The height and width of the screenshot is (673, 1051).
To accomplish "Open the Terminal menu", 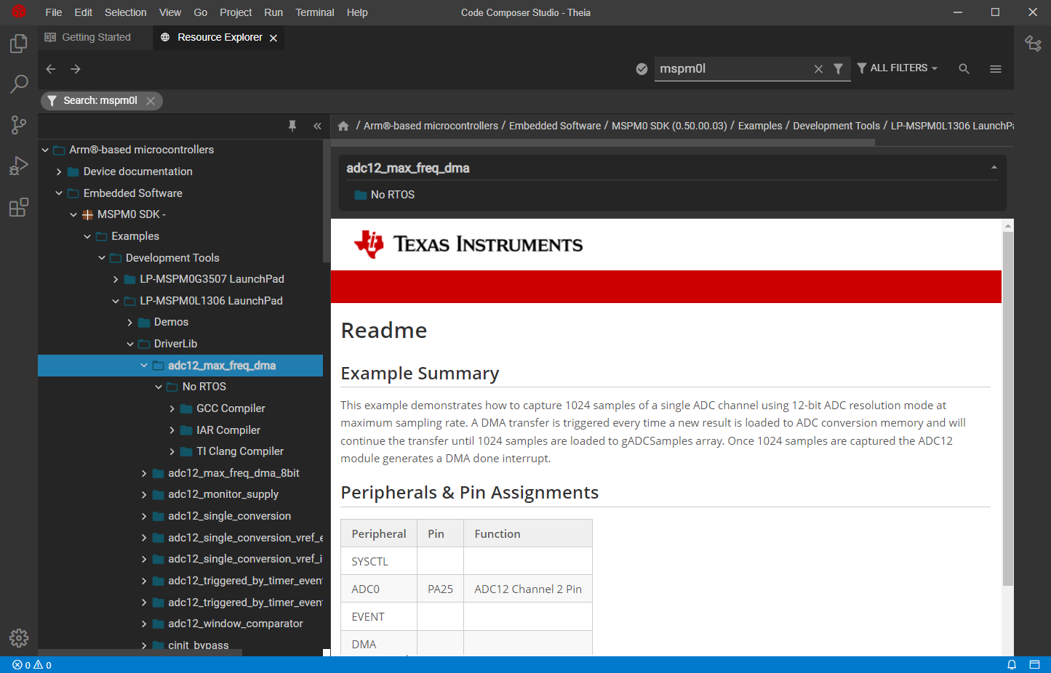I will (x=314, y=12).
